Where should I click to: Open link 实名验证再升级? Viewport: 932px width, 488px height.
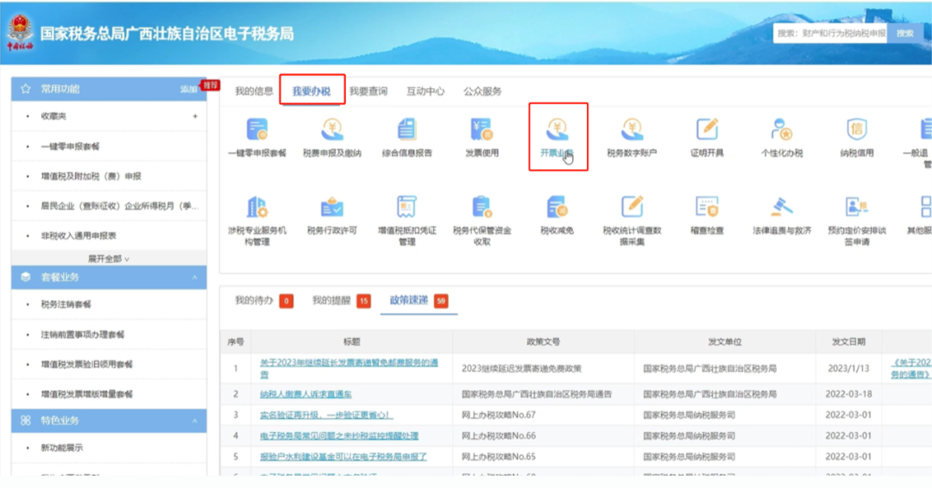coord(326,415)
